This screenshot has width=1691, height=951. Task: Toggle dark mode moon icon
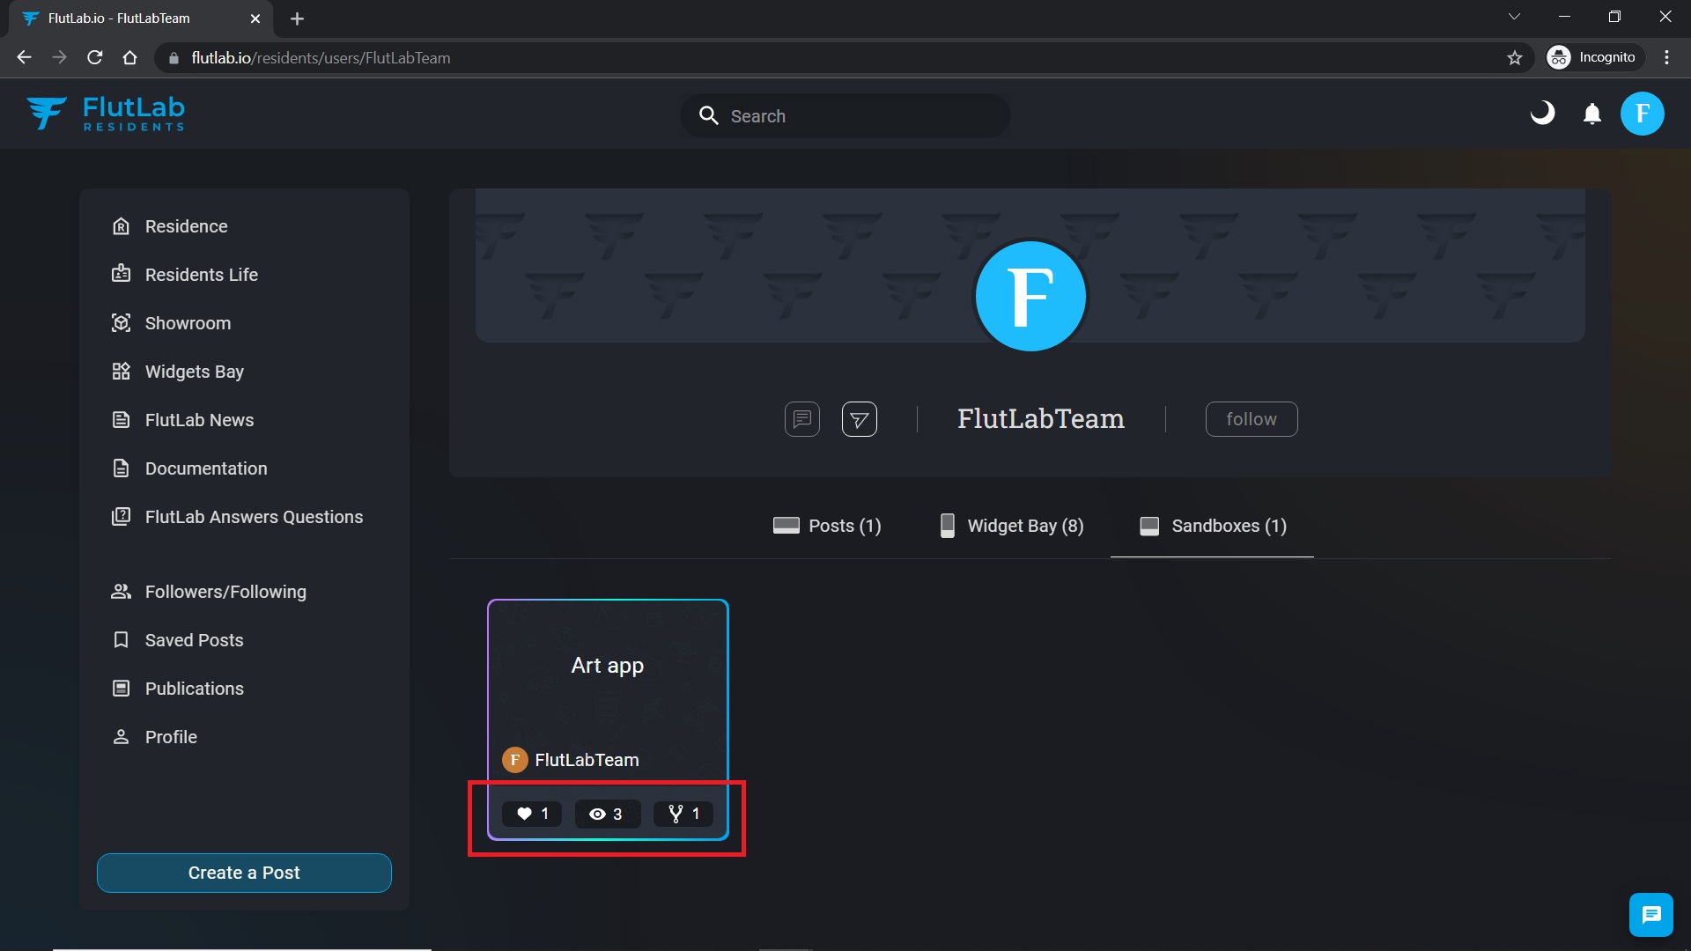point(1542,114)
